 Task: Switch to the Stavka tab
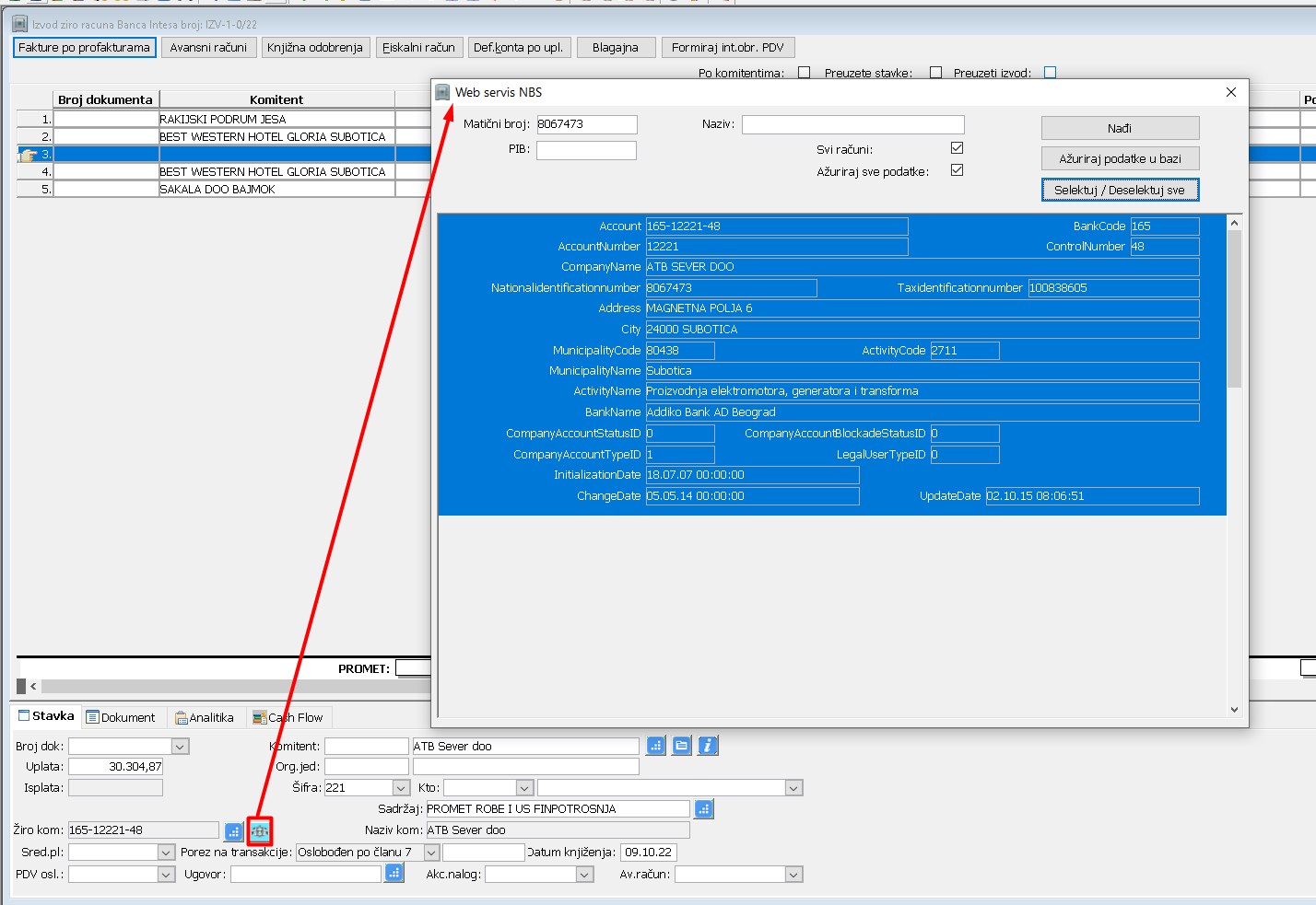coord(46,716)
